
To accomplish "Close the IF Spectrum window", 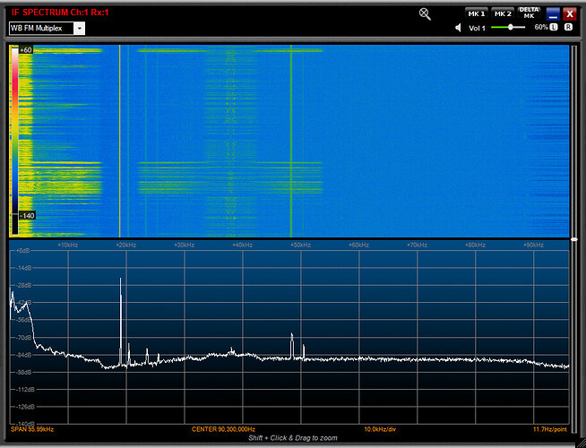I will (570, 13).
